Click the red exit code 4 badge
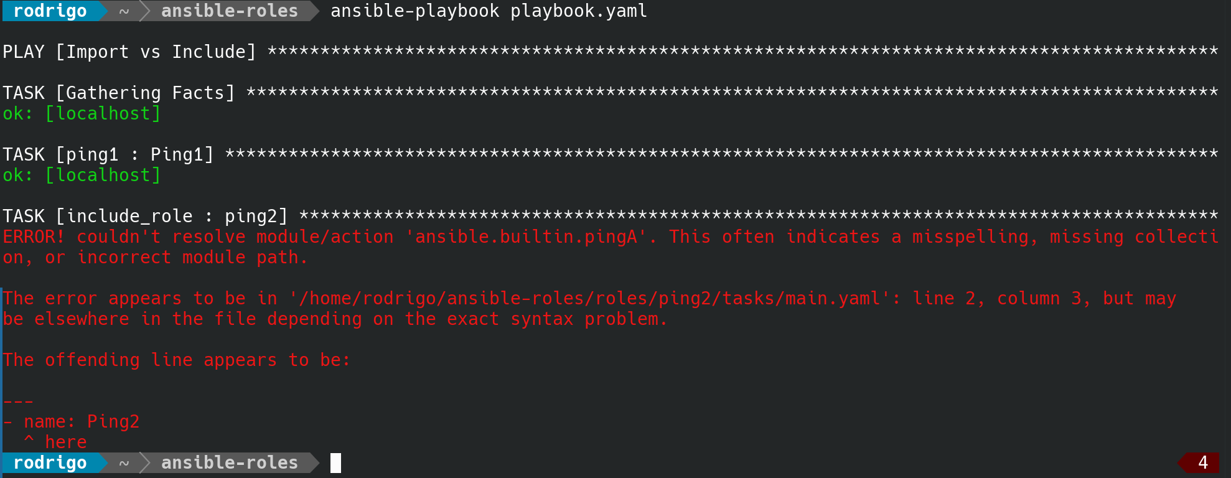The height and width of the screenshot is (478, 1231). click(x=1202, y=462)
